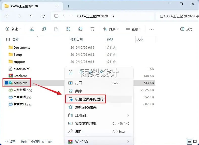The height and width of the screenshot is (145, 199).
Task: Click the 2,025 KB size cell
Action: pyautogui.click(x=147, y=90)
